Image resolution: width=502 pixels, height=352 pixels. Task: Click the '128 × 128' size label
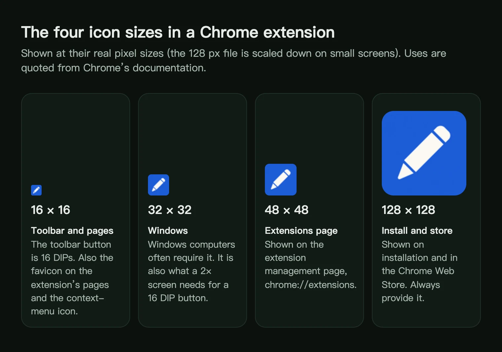(x=409, y=210)
